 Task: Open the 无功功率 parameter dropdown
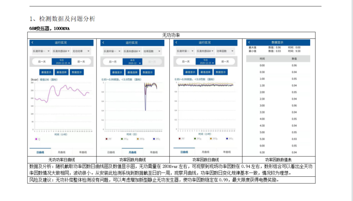[x=81, y=51]
